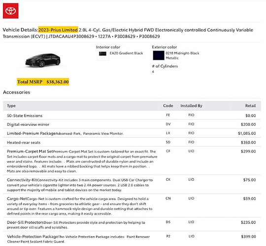The width and height of the screenshot is (266, 246).
Task: Select the Digital-rearview mirror row
Action: pyautogui.click(x=132, y=124)
